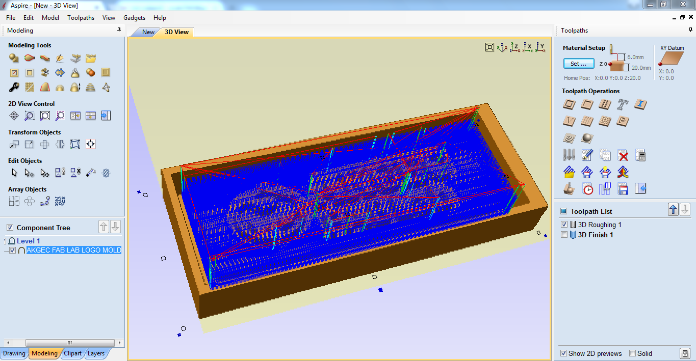This screenshot has width=696, height=361.
Task: Click the Component Tree move up arrow
Action: tap(104, 227)
